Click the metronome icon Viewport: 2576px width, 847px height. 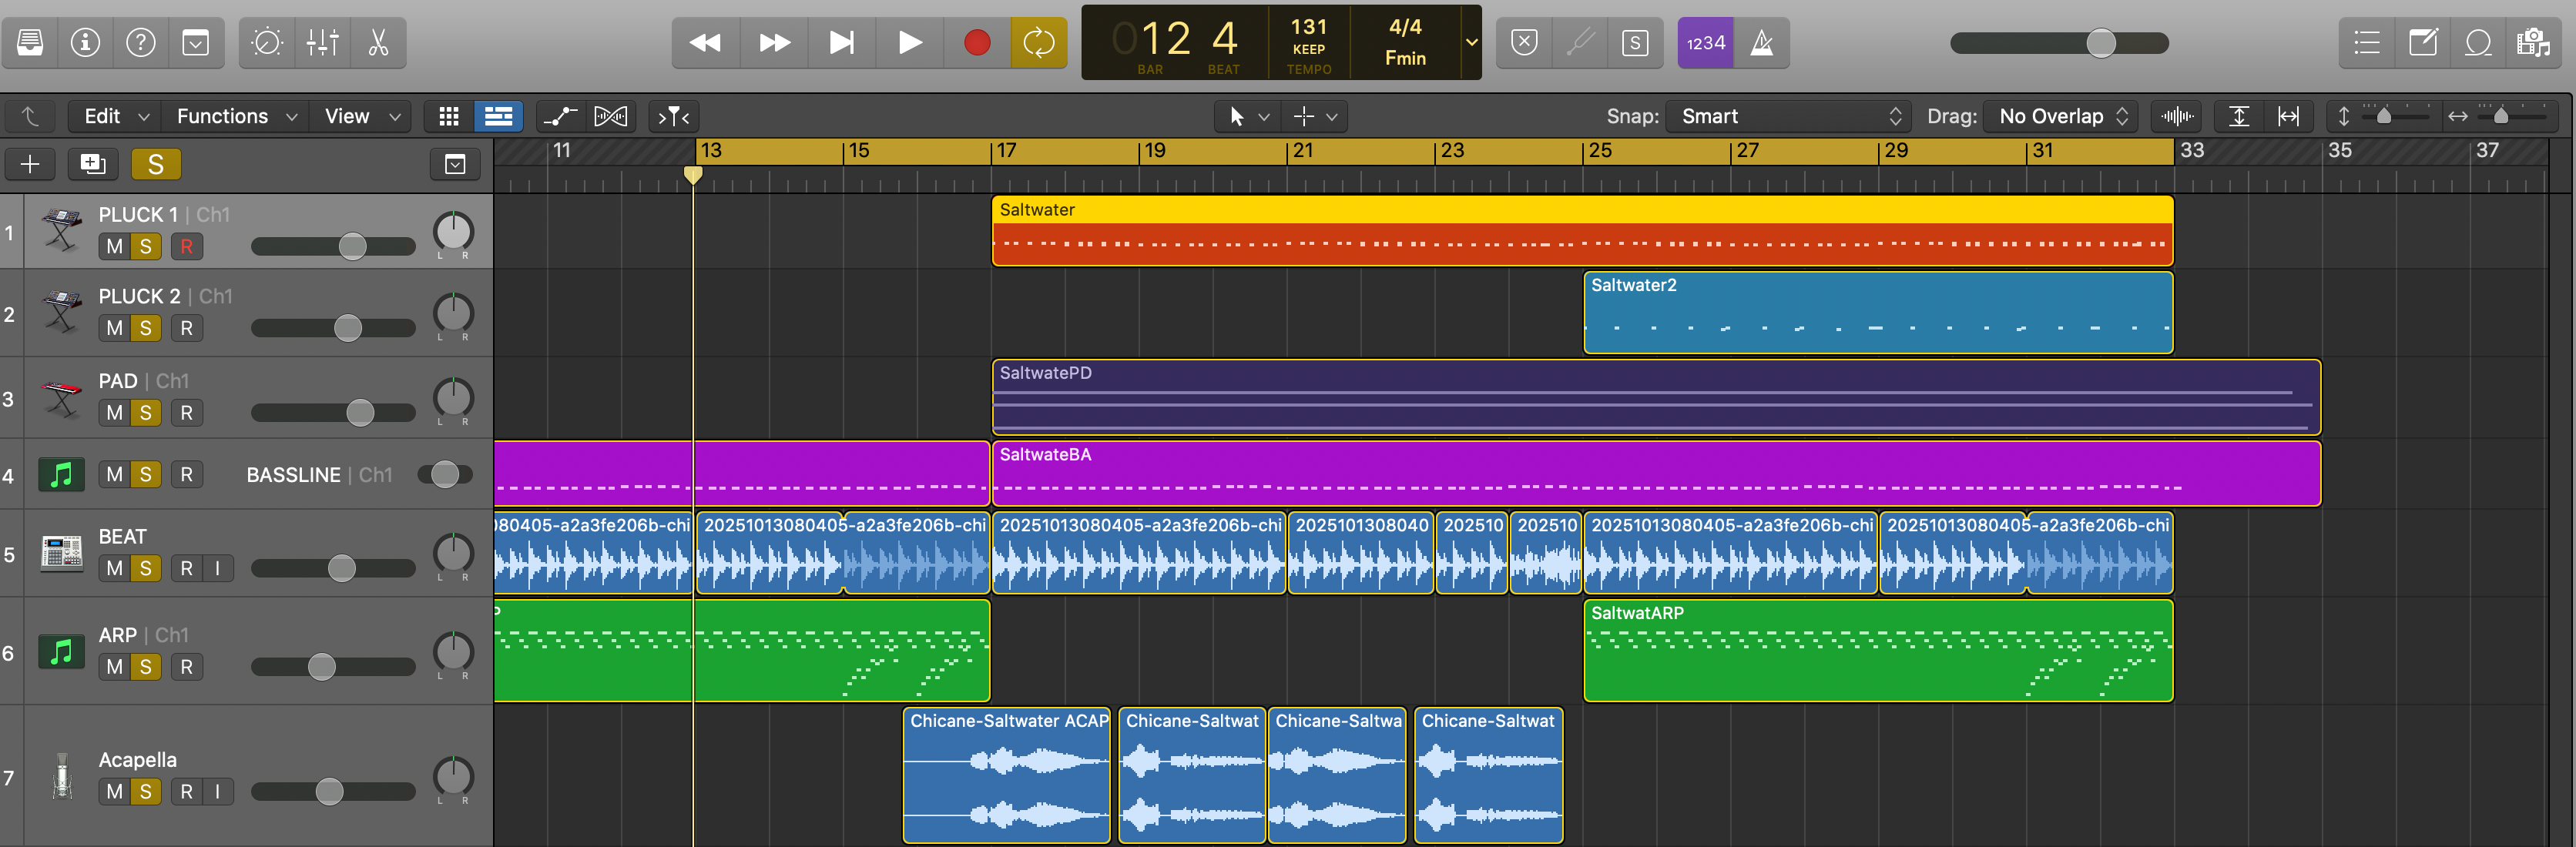pos(1762,43)
